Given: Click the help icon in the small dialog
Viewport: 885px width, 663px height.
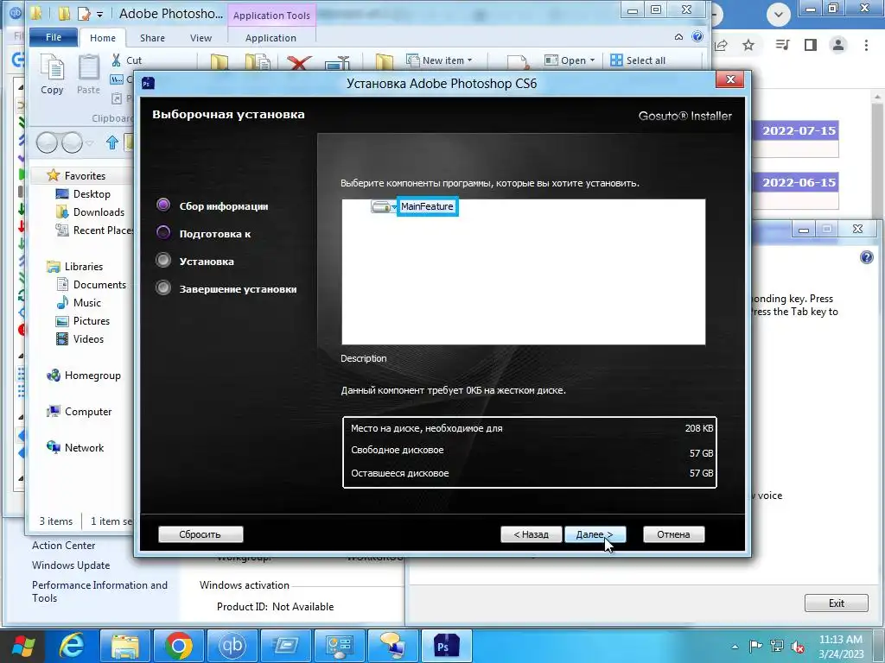Looking at the screenshot, I should pyautogui.click(x=866, y=257).
